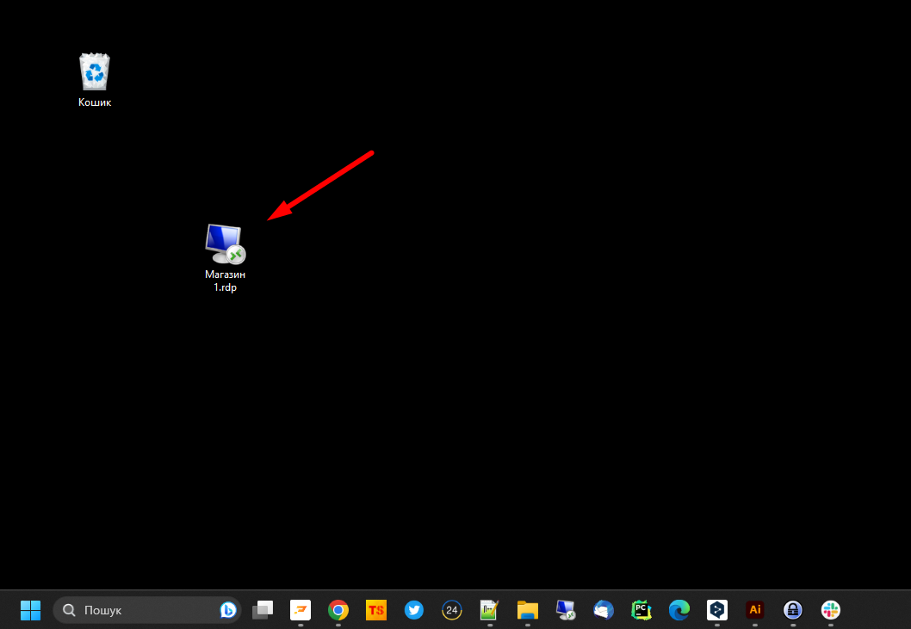
Task: Open the Магазин 1.rdp desktop shortcut
Action: [225, 245]
